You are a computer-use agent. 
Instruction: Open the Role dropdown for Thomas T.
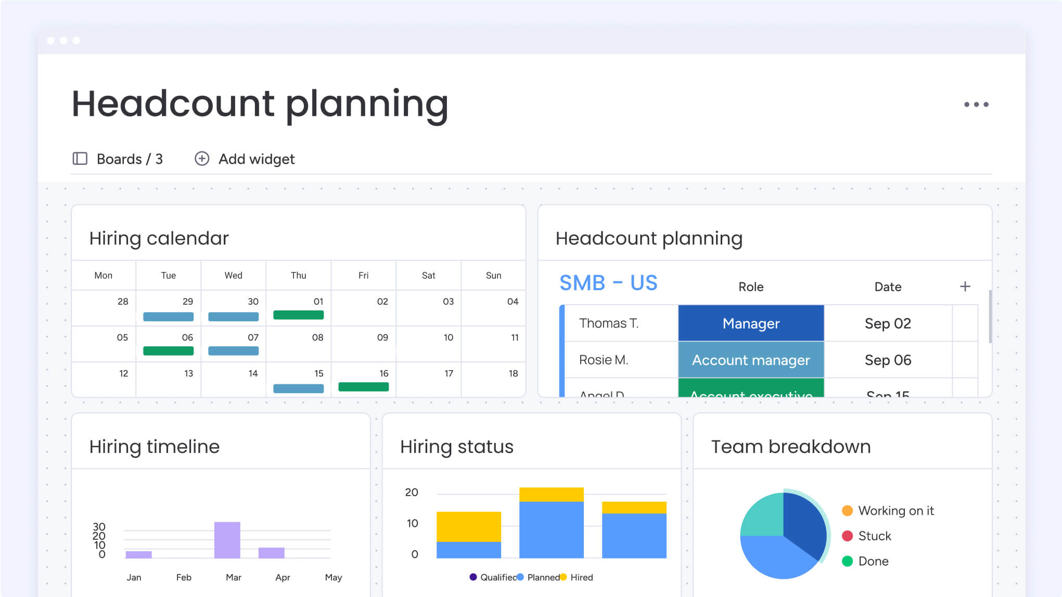point(750,323)
